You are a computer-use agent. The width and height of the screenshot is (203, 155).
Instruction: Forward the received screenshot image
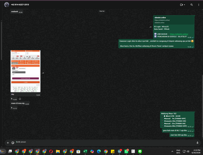click(x=43, y=73)
